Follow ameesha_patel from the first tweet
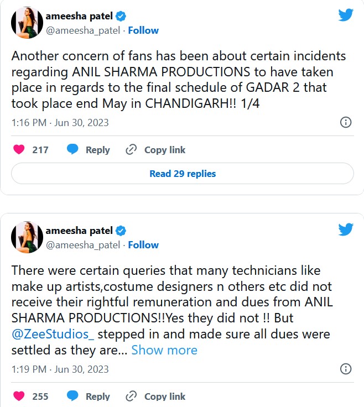Screen dimensions: 364x407 click(x=143, y=30)
